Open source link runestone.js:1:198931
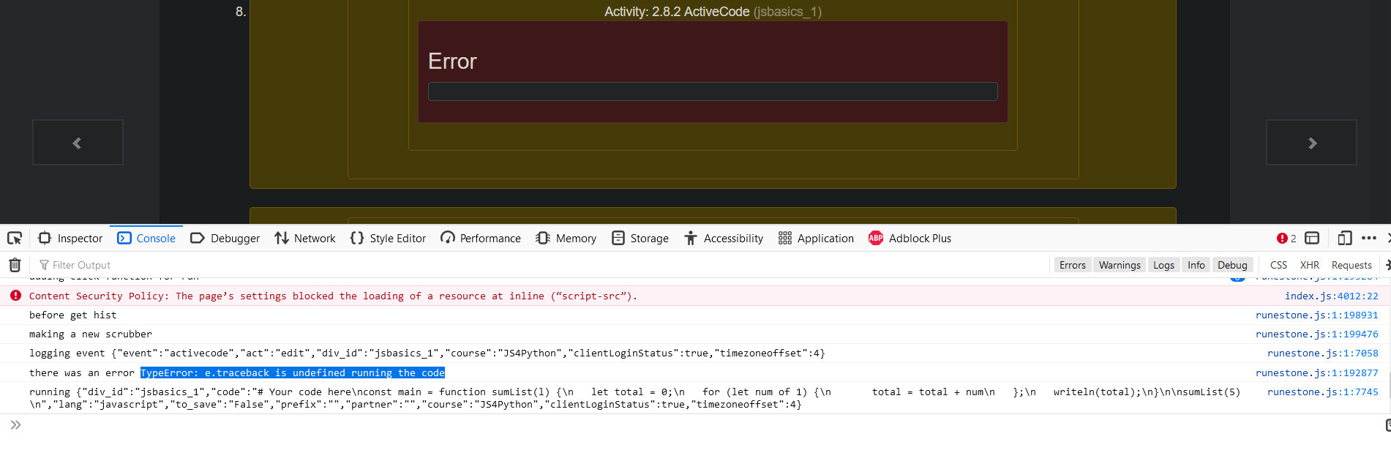Screen dimensions: 1391x453 coord(1316,315)
